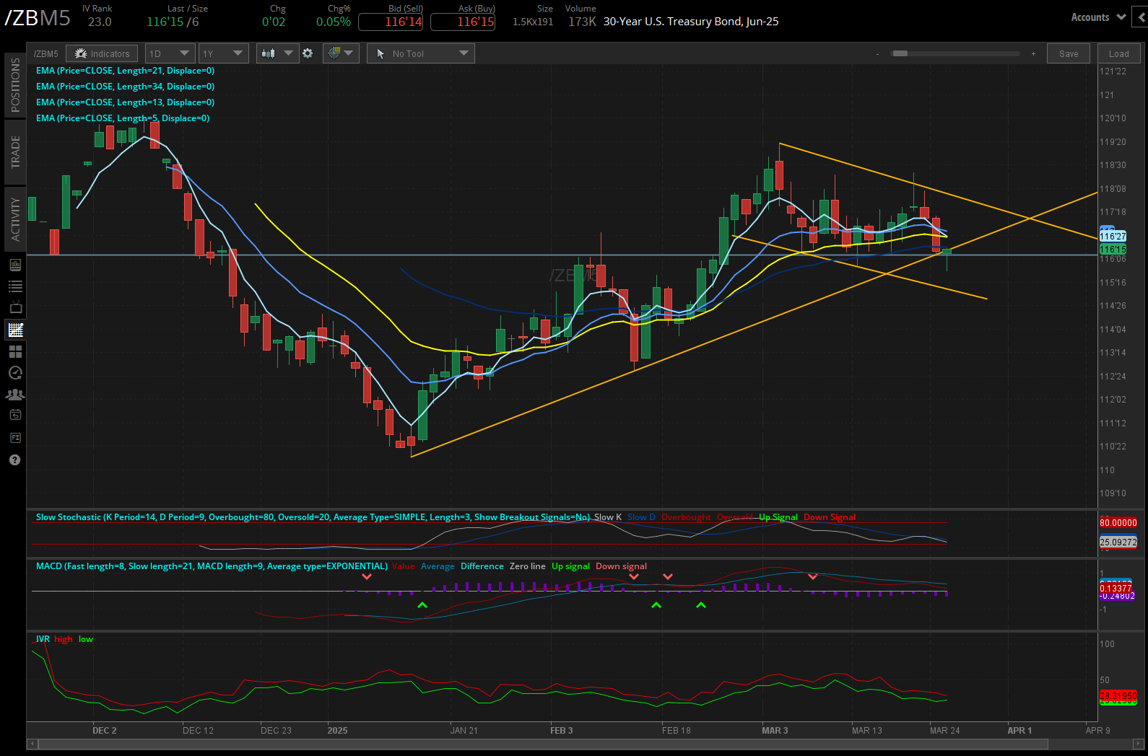Click the DEC 2 date axis label

pyautogui.click(x=104, y=731)
